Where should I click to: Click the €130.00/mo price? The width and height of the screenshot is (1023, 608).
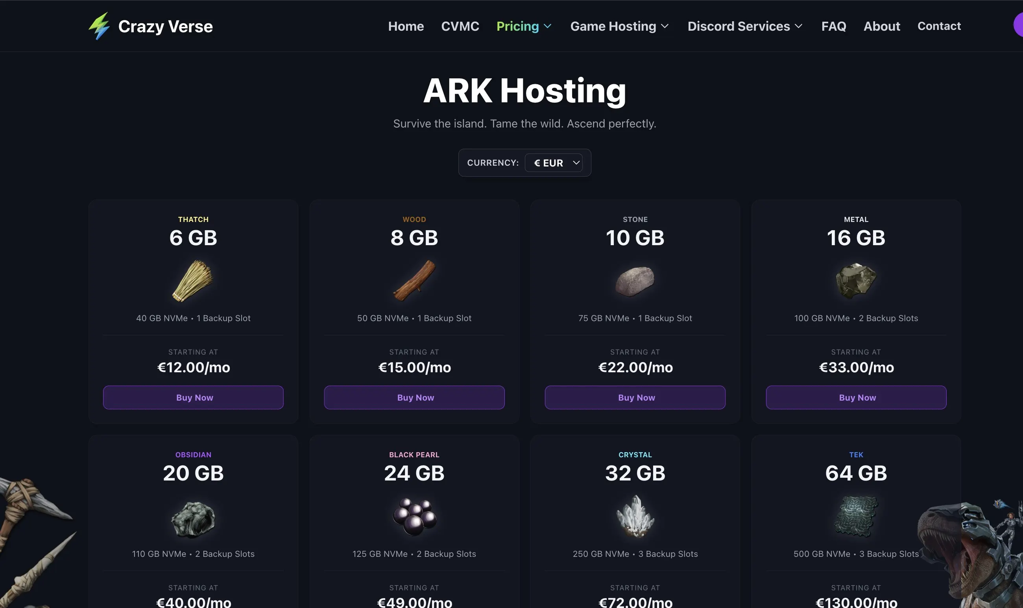(x=856, y=602)
